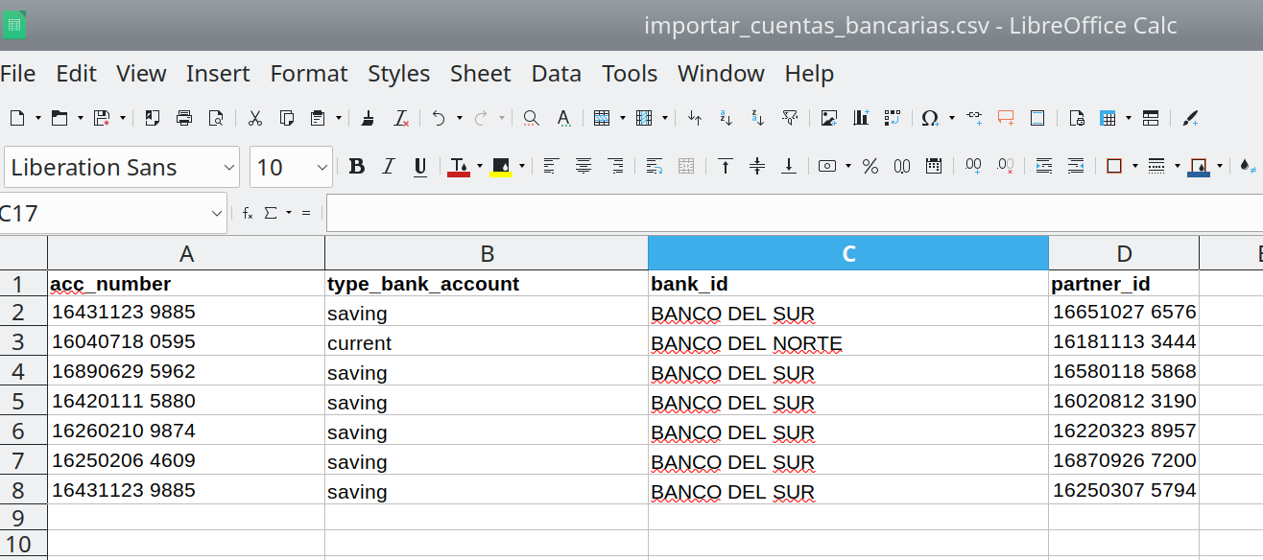The height and width of the screenshot is (560, 1263).
Task: Apply yellow background highlight color
Action: coord(501,167)
